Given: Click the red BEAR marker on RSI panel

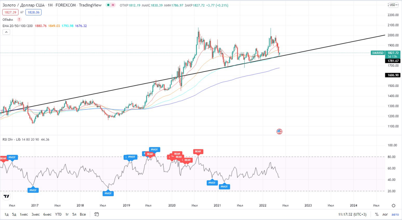Looking at the screenshot, I should tap(198, 151).
